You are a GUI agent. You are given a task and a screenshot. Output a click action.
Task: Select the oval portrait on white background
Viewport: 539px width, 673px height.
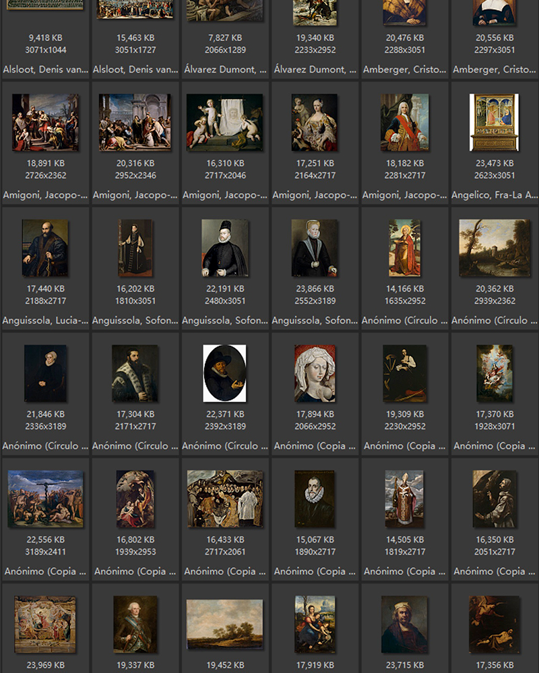tap(224, 373)
